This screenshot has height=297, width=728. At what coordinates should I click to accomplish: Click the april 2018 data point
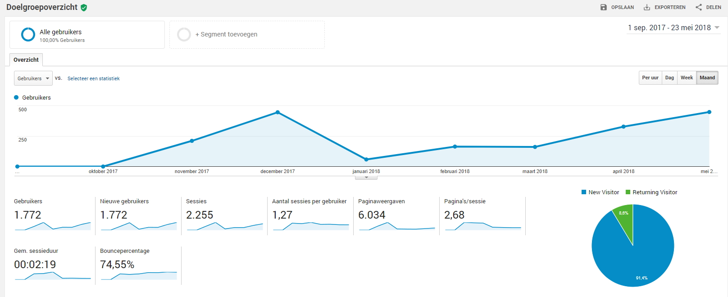[623, 127]
